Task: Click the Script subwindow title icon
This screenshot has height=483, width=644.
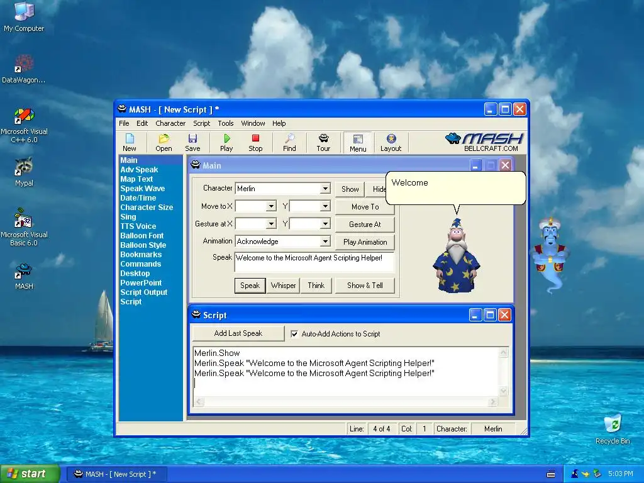Action: 196,314
